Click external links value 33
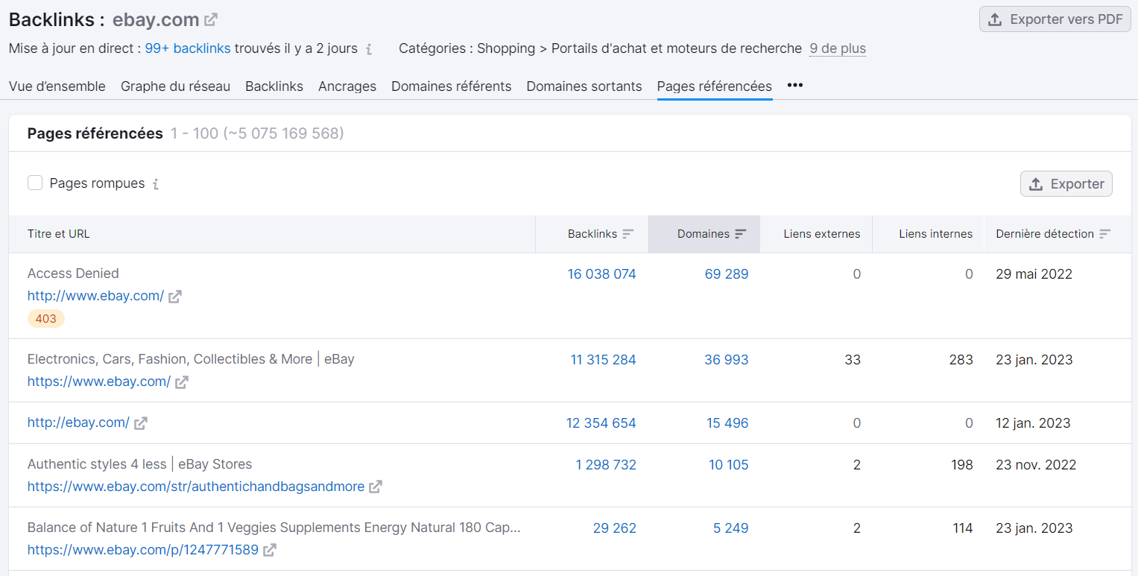1138x576 pixels. 853,360
